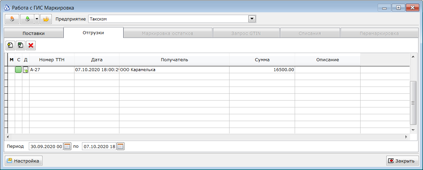Image resolution: width=423 pixels, height=170 pixels.
Task: Click the window title bar app icon
Action: (7, 8)
